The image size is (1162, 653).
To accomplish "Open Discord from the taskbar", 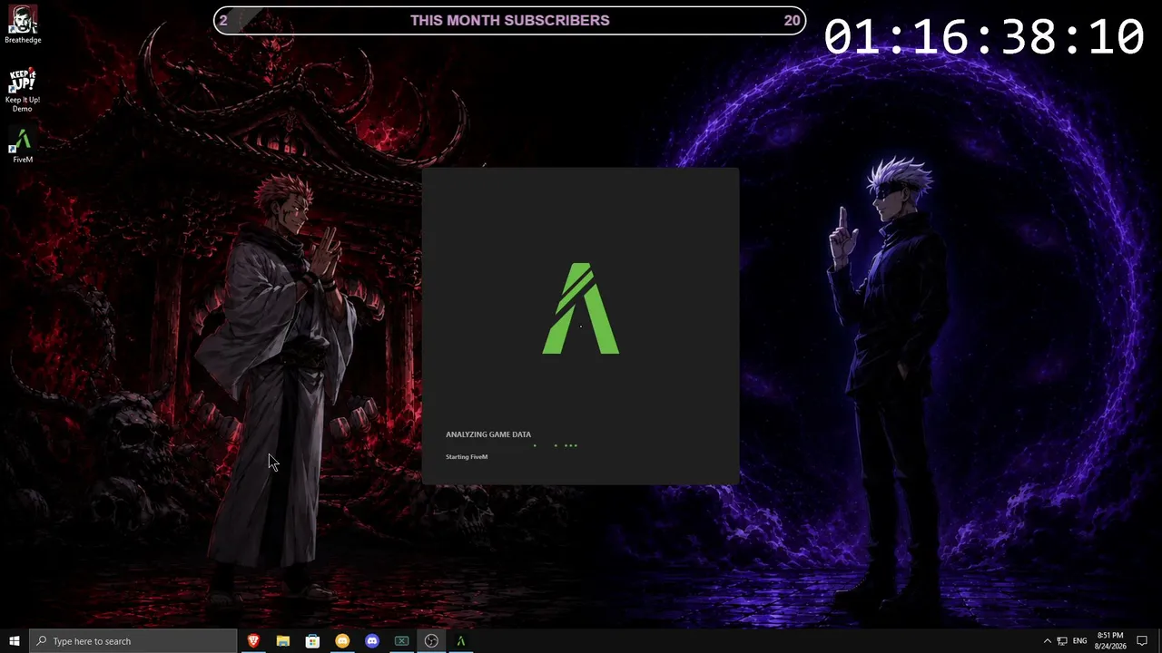I will (372, 641).
